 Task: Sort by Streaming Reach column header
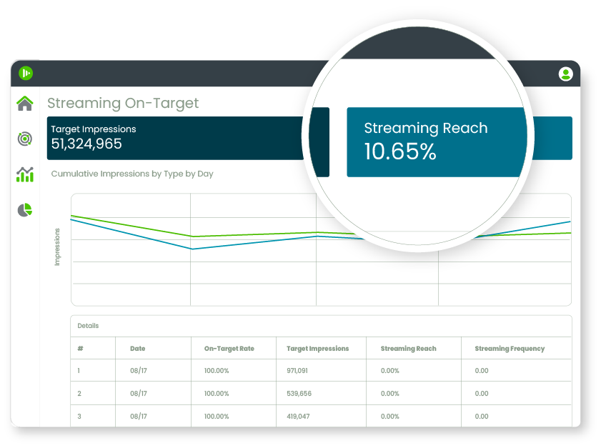(408, 349)
